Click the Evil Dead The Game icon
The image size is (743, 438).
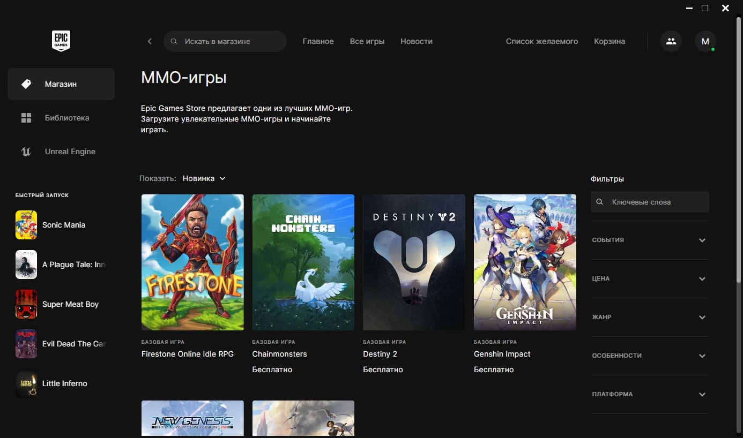[x=26, y=344]
